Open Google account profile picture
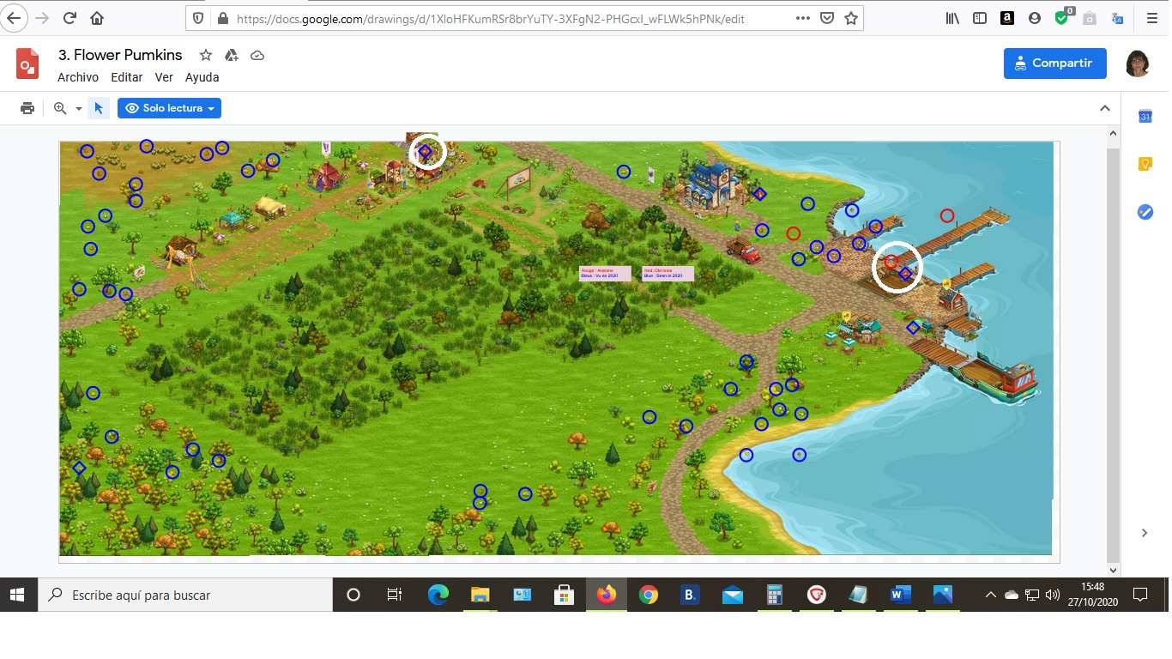The image size is (1172, 659). [x=1138, y=64]
